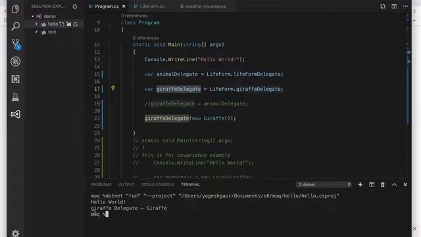Click the terminal prompt input line
Screen dimensions: 421x237
point(99,214)
